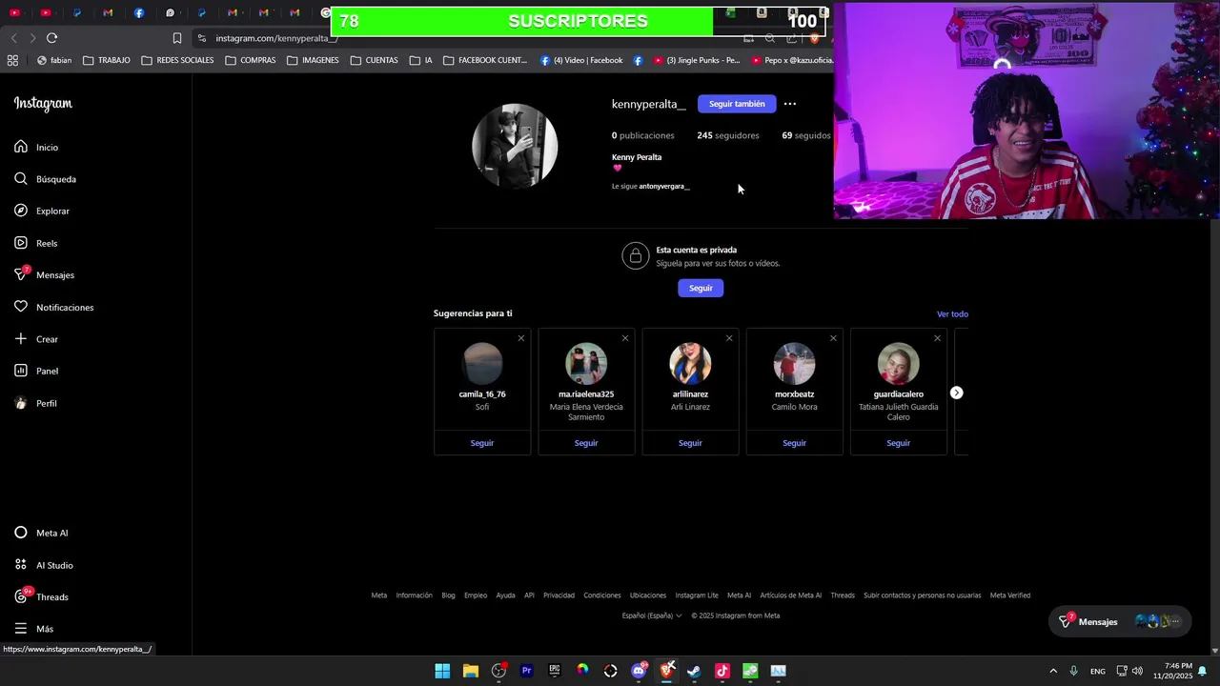Dismiss the morxbeatz suggestion
Viewport: 1220px width, 686px height.
pos(833,338)
